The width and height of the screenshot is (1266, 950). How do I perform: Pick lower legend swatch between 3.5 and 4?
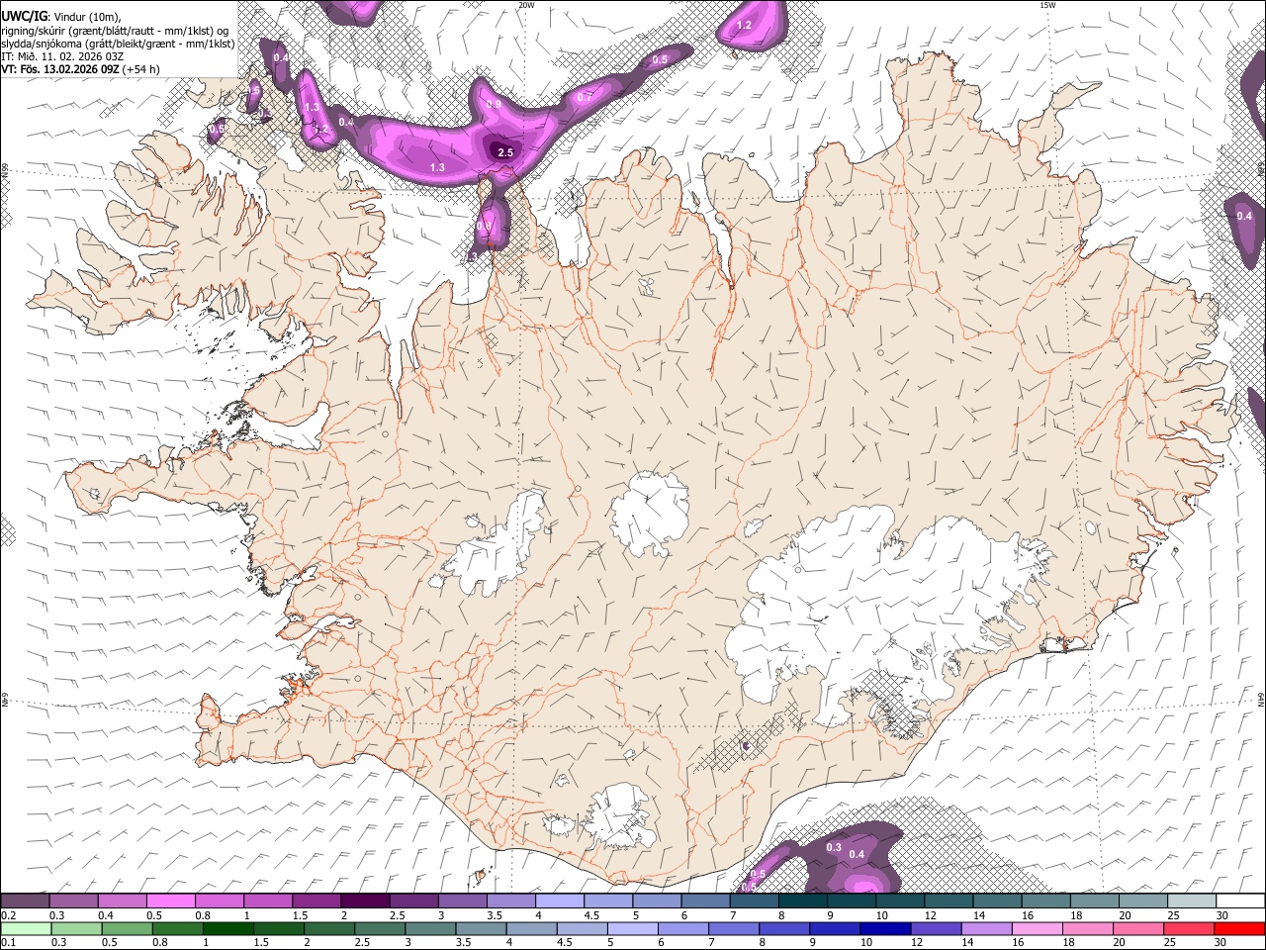480,928
